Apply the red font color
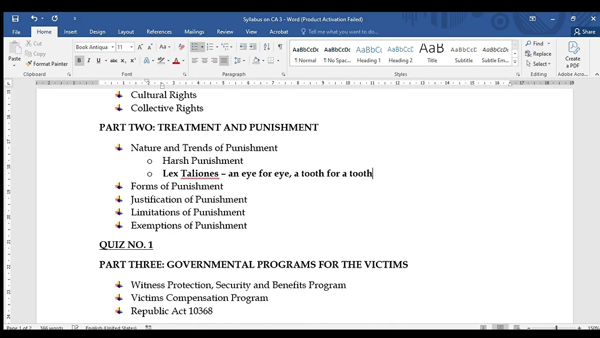Viewport: 600px width, 338px height. point(176,61)
